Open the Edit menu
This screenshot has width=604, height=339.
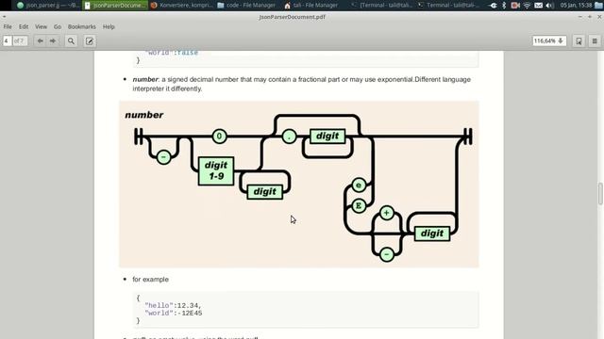pyautogui.click(x=24, y=26)
